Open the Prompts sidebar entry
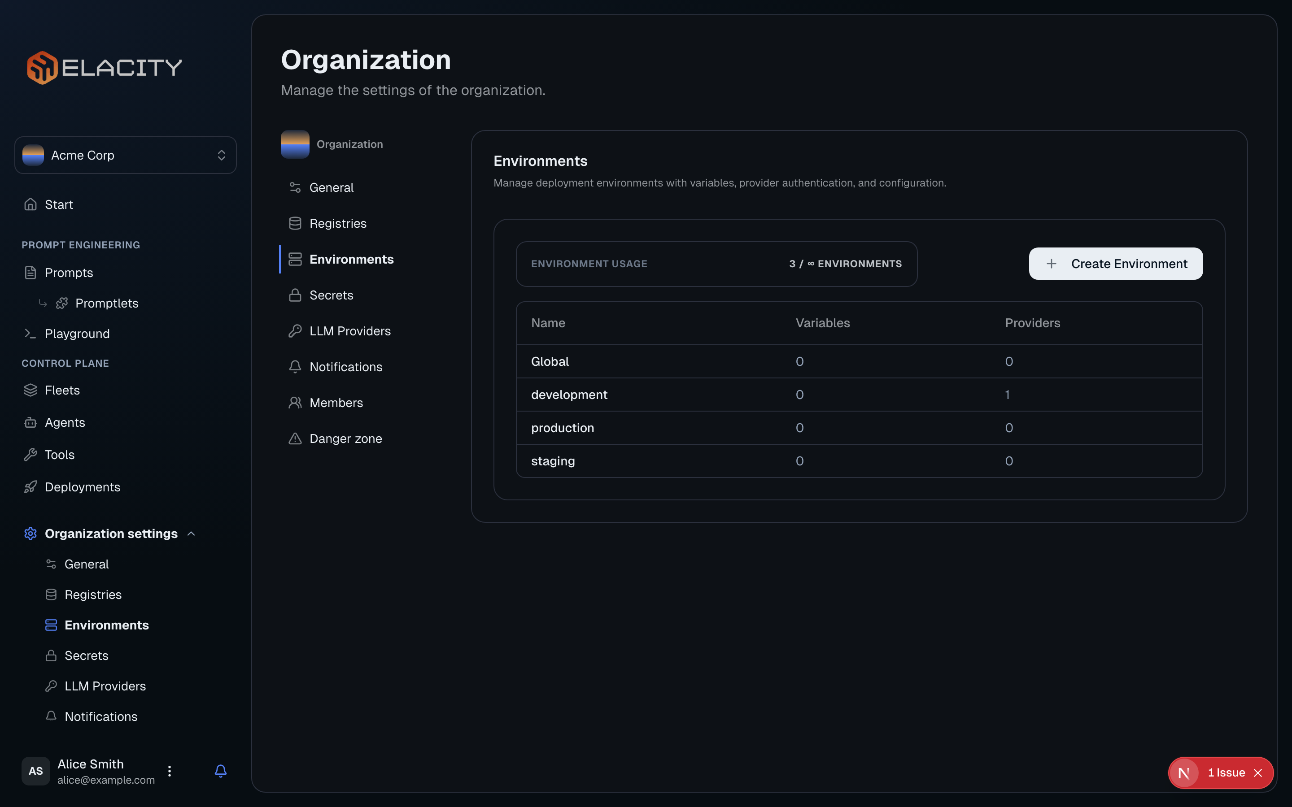 pos(68,272)
